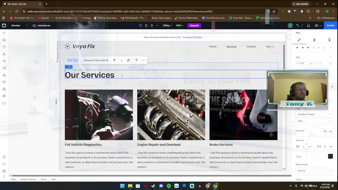338x190 pixels.
Task: Open the user account avatar T
Action: click(x=290, y=25)
